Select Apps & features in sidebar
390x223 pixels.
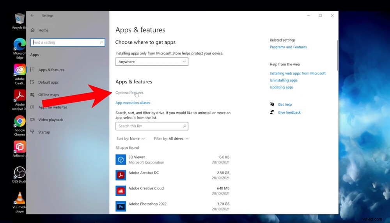(x=51, y=70)
